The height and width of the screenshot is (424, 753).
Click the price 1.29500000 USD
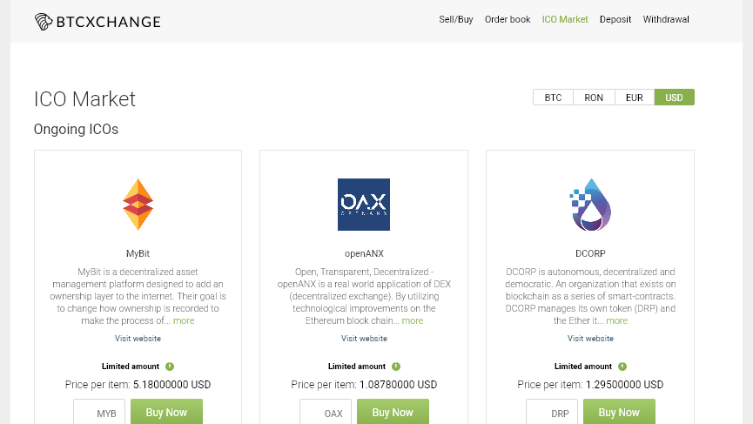coord(624,385)
